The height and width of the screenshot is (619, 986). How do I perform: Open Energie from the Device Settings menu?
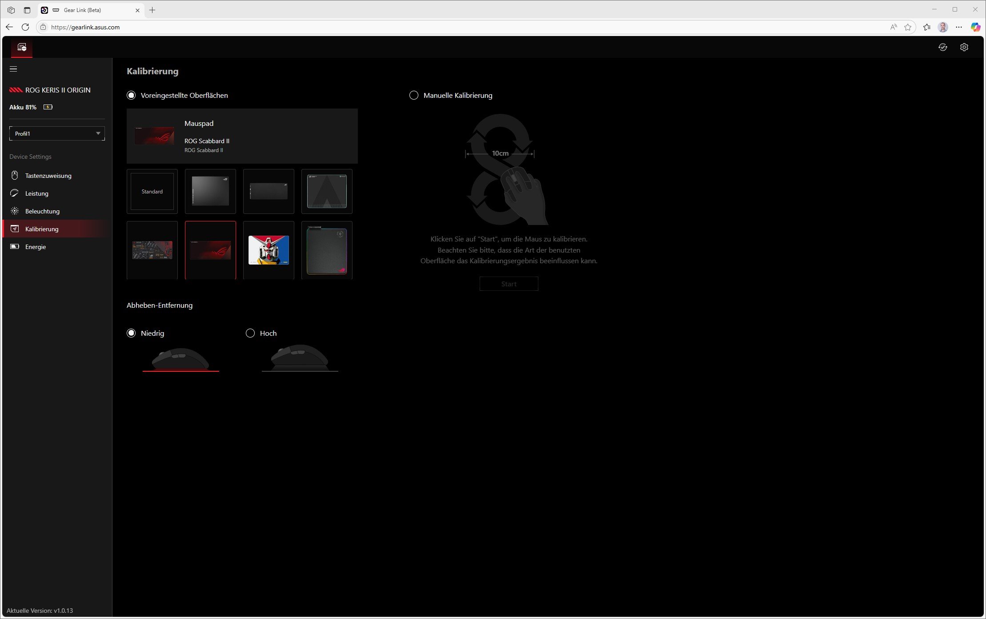point(35,246)
